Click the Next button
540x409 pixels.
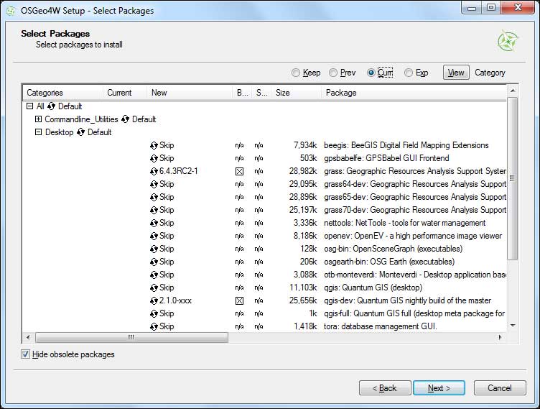(x=439, y=388)
